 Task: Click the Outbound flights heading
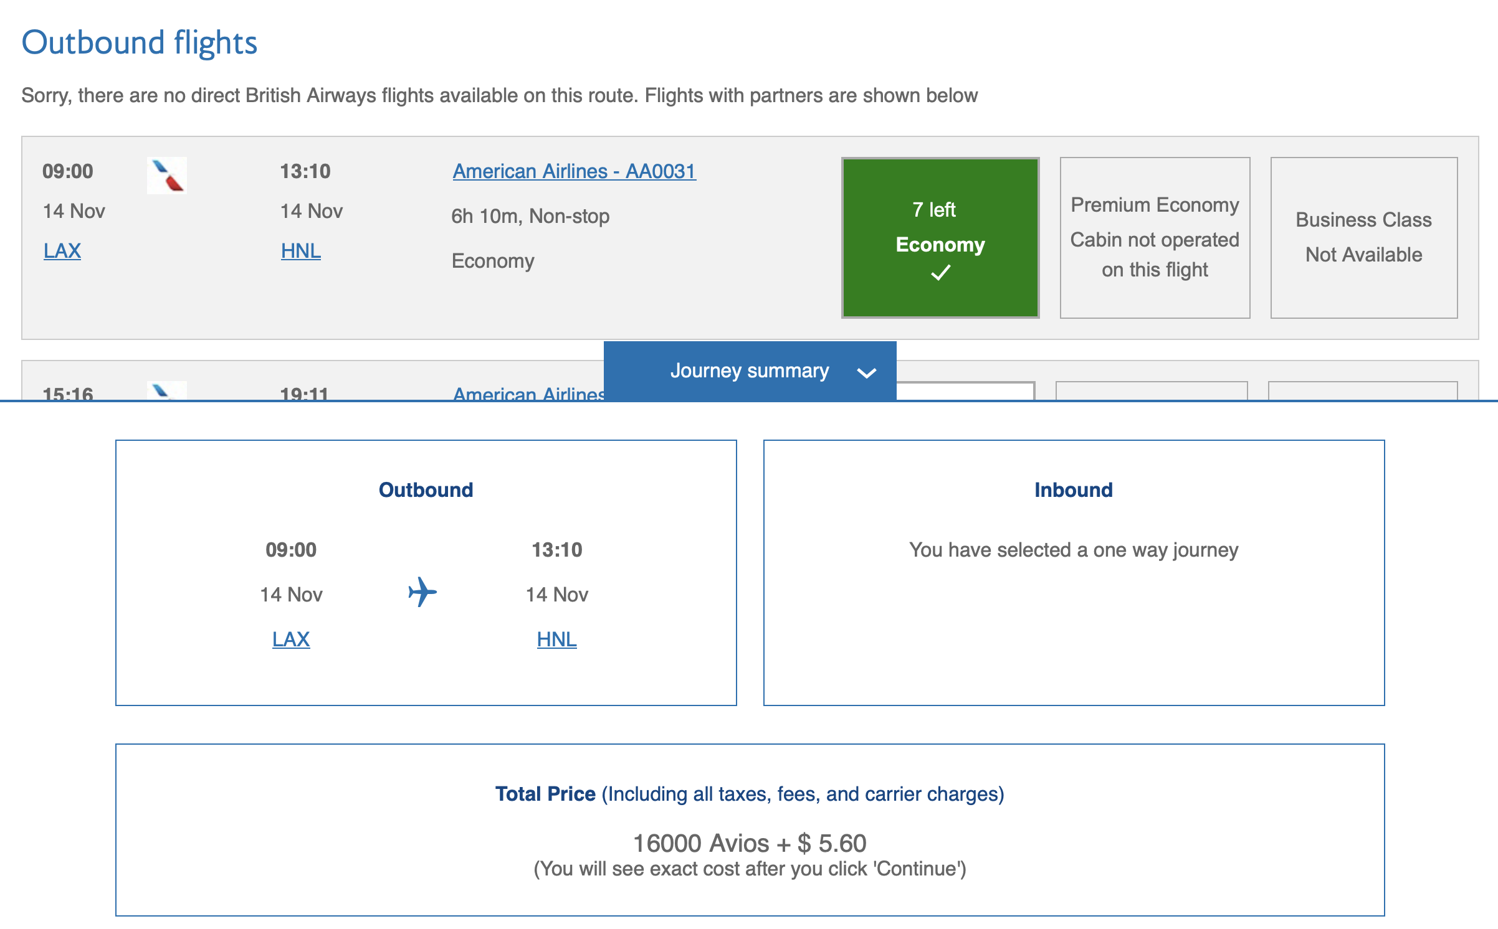click(140, 42)
